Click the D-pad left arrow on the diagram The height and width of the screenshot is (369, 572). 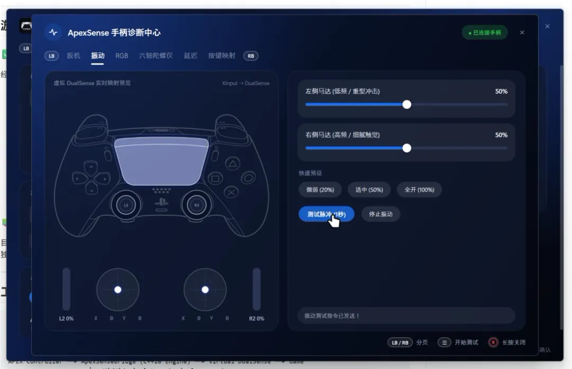(78, 179)
